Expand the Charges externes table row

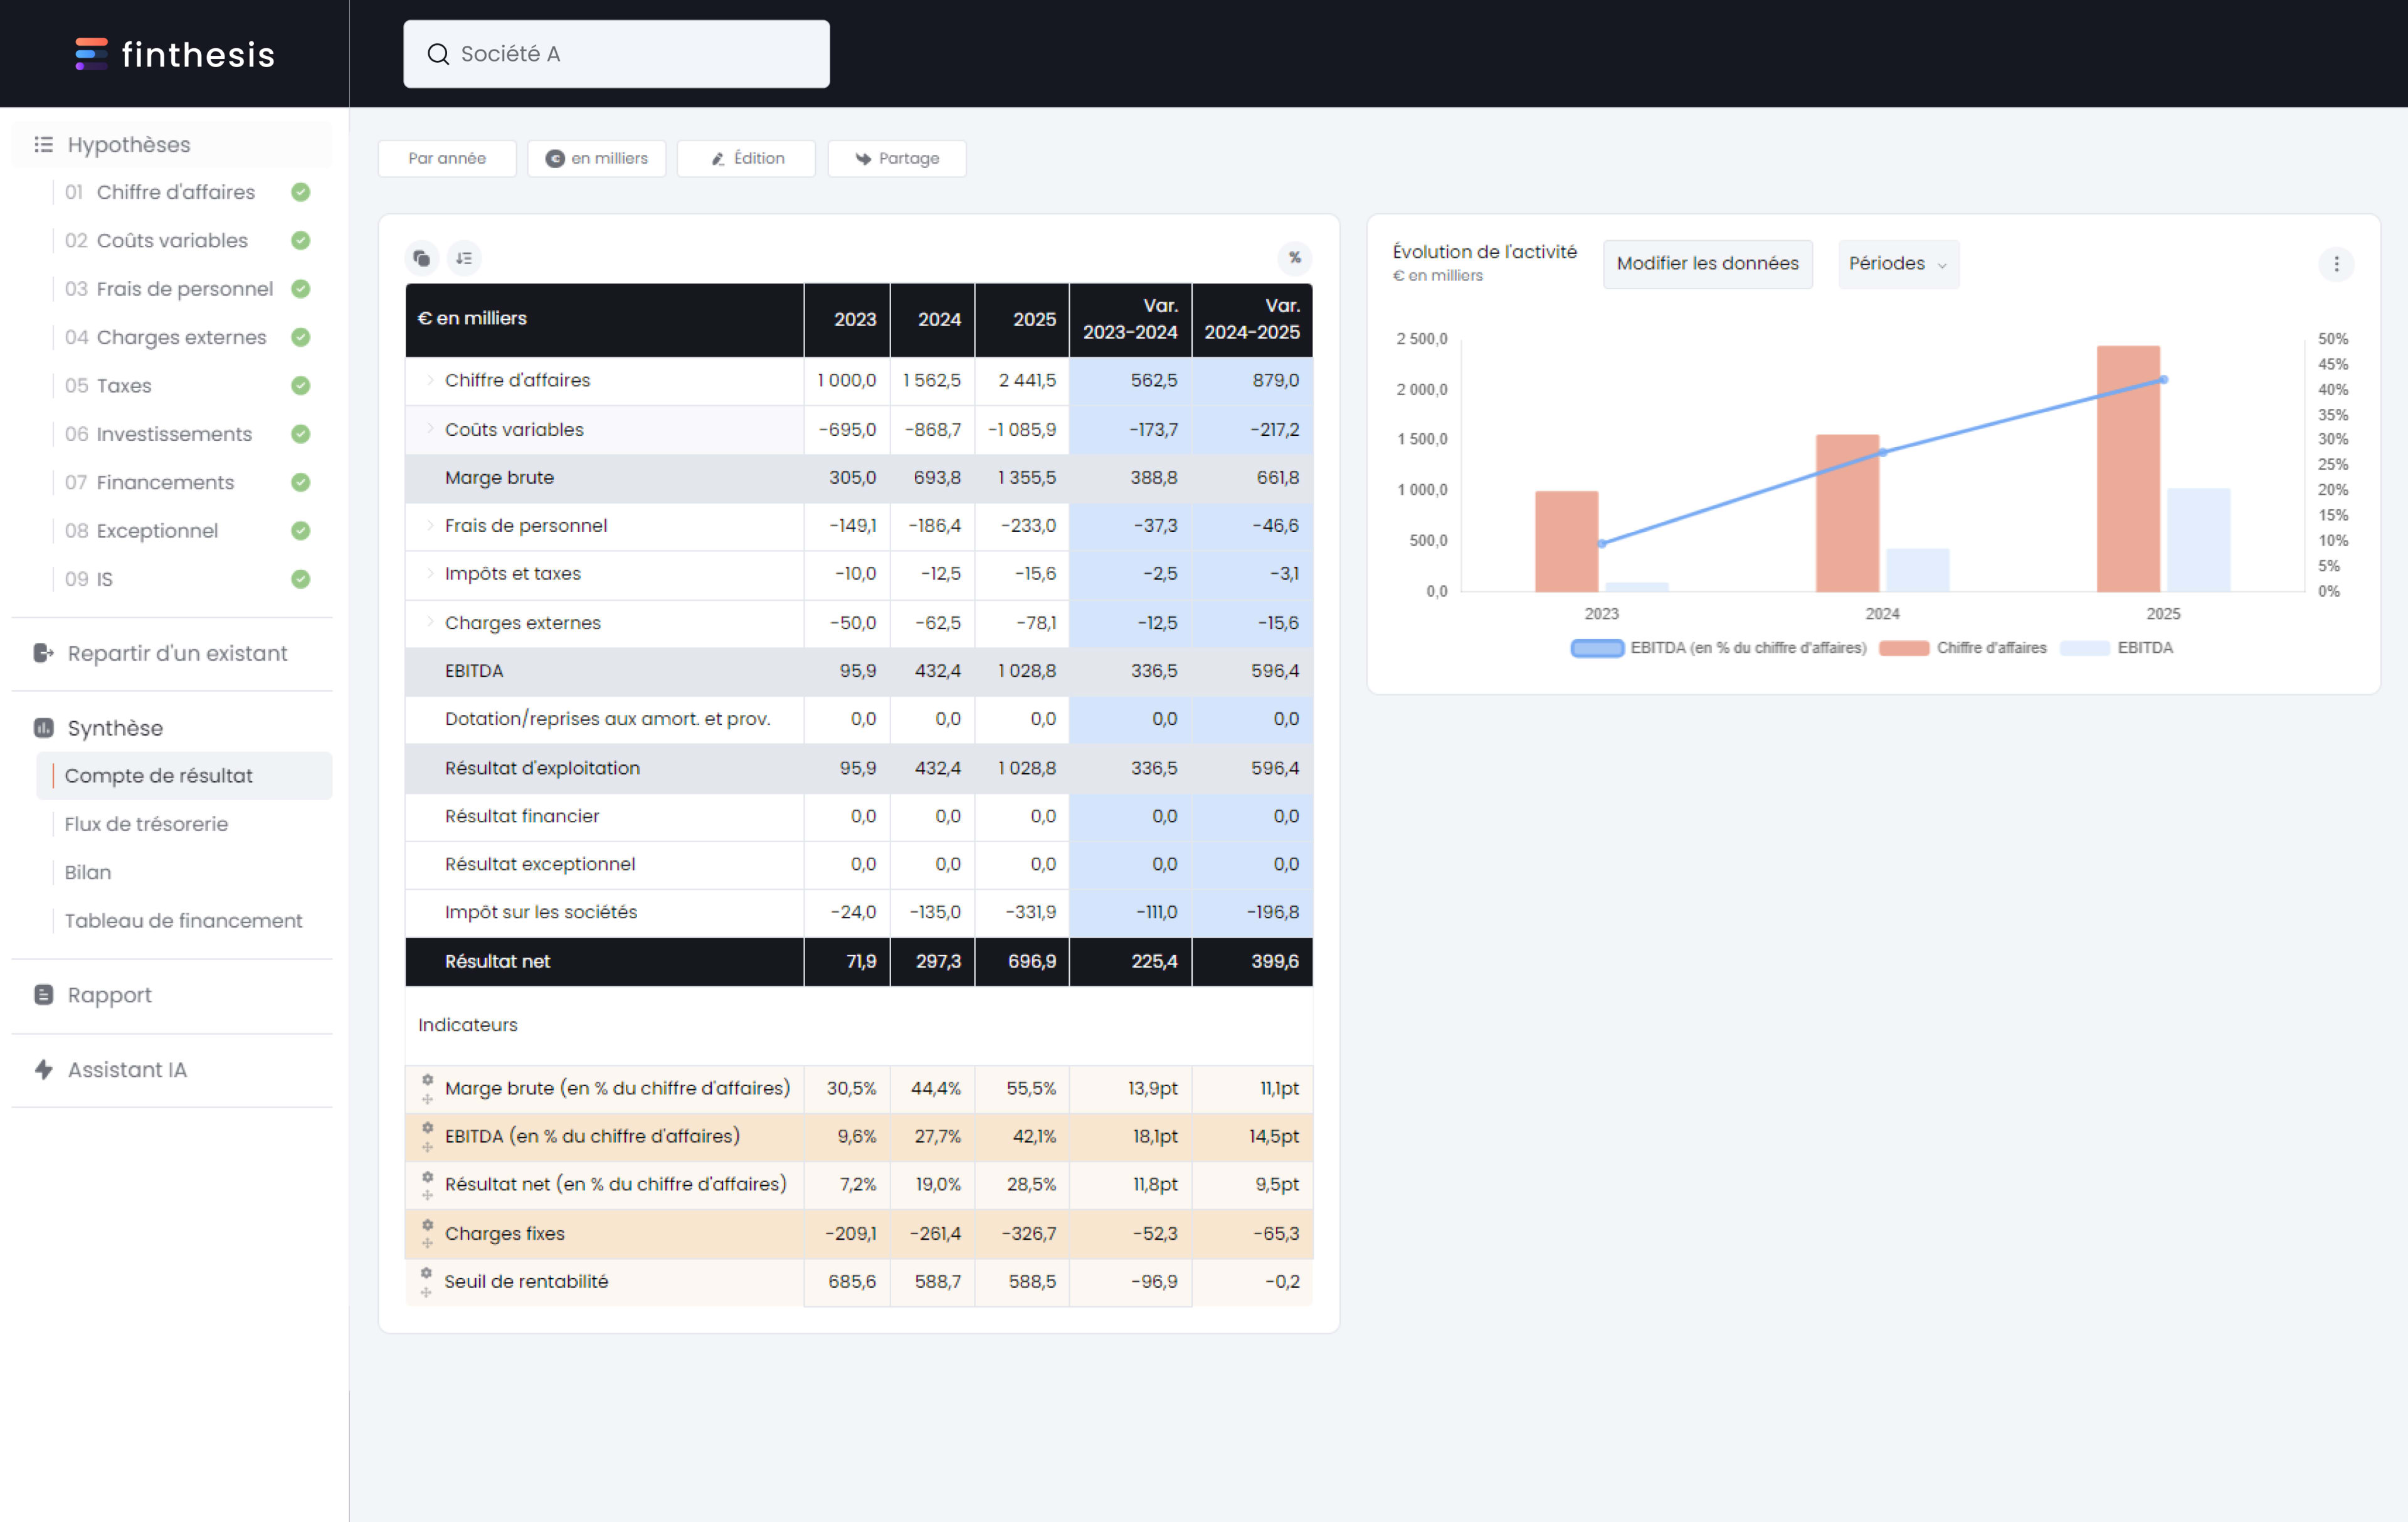pos(430,622)
